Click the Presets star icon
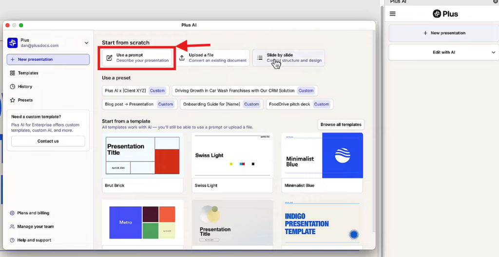 point(12,100)
